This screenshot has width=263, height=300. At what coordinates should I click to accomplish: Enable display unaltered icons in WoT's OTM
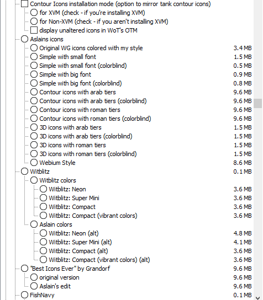[34, 30]
